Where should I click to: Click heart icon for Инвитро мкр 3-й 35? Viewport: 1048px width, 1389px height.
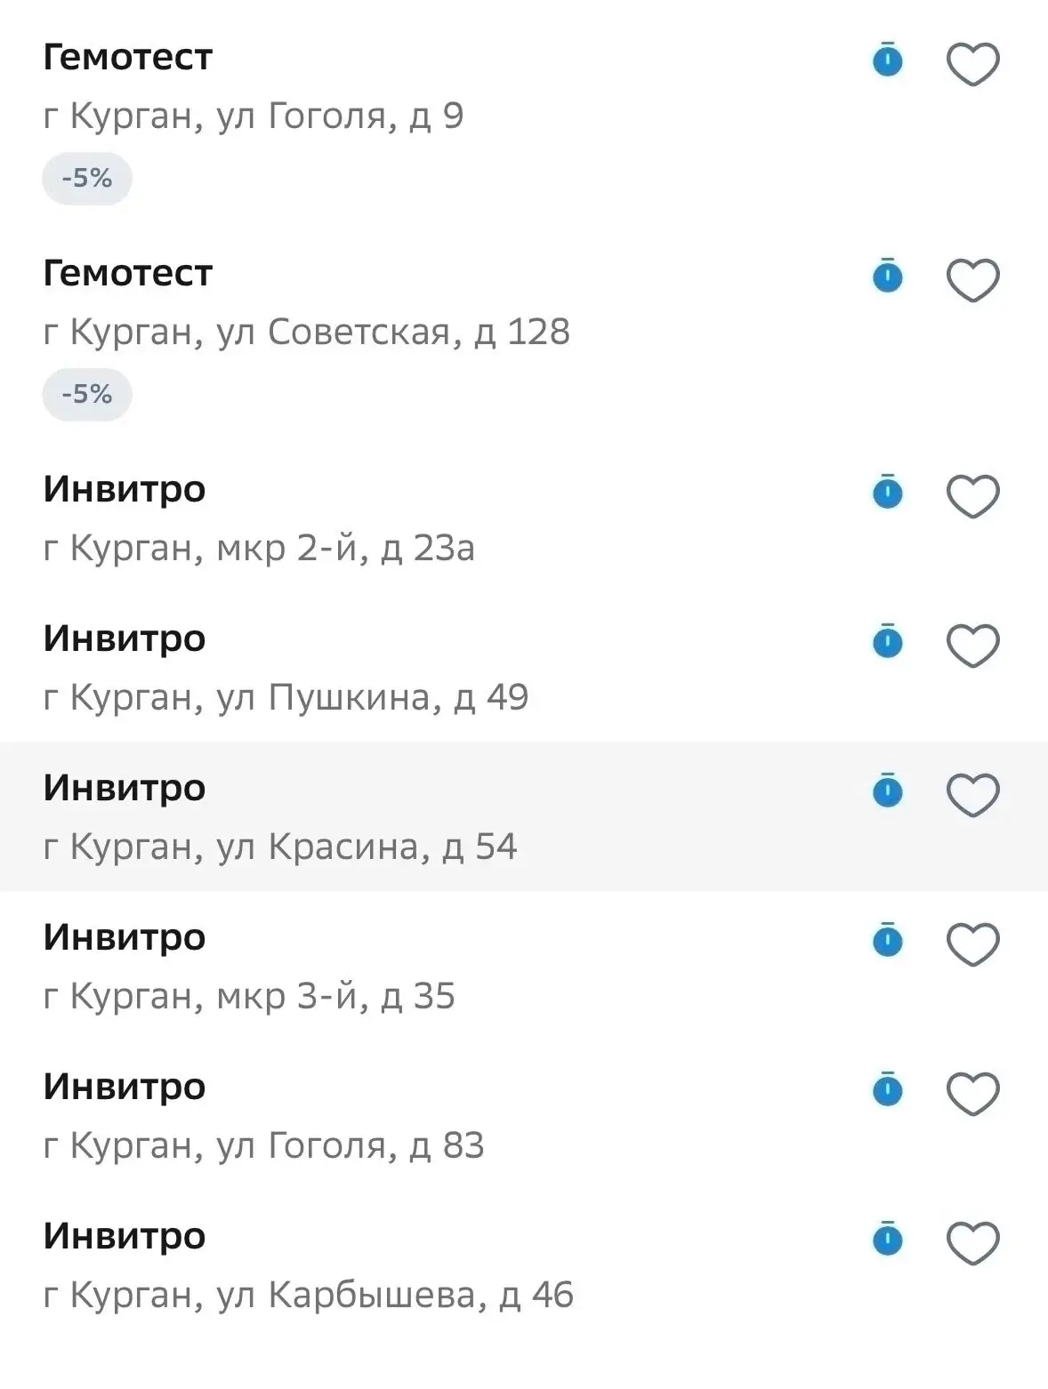coord(972,944)
